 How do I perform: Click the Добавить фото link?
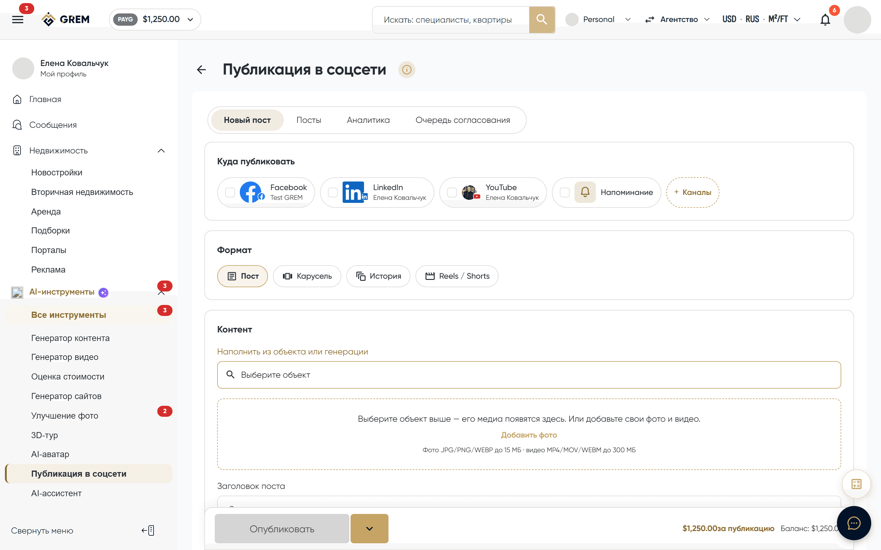pyautogui.click(x=529, y=435)
